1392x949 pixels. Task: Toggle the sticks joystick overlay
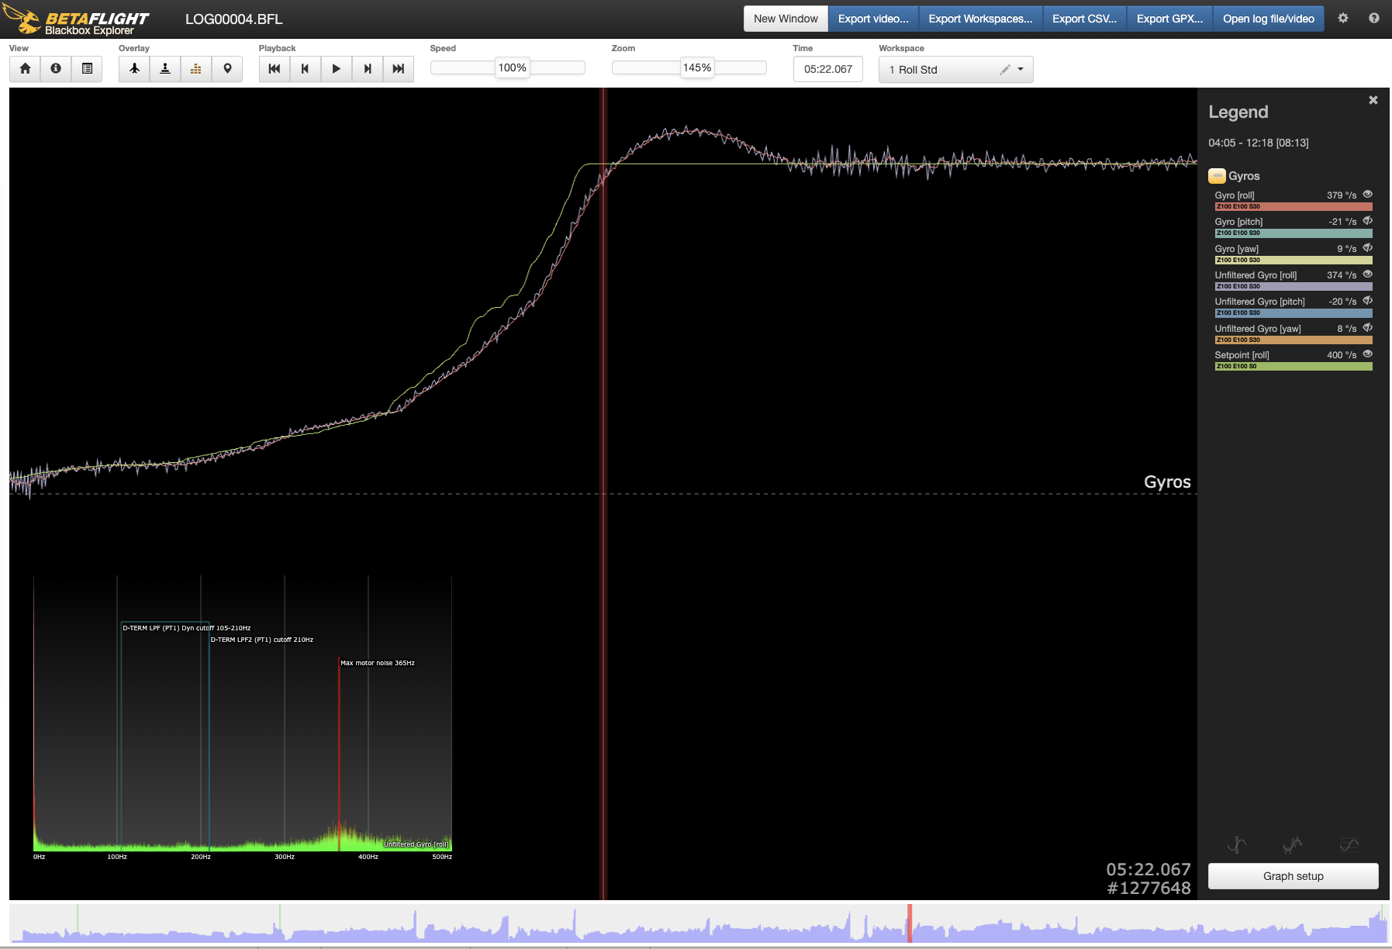coord(165,69)
